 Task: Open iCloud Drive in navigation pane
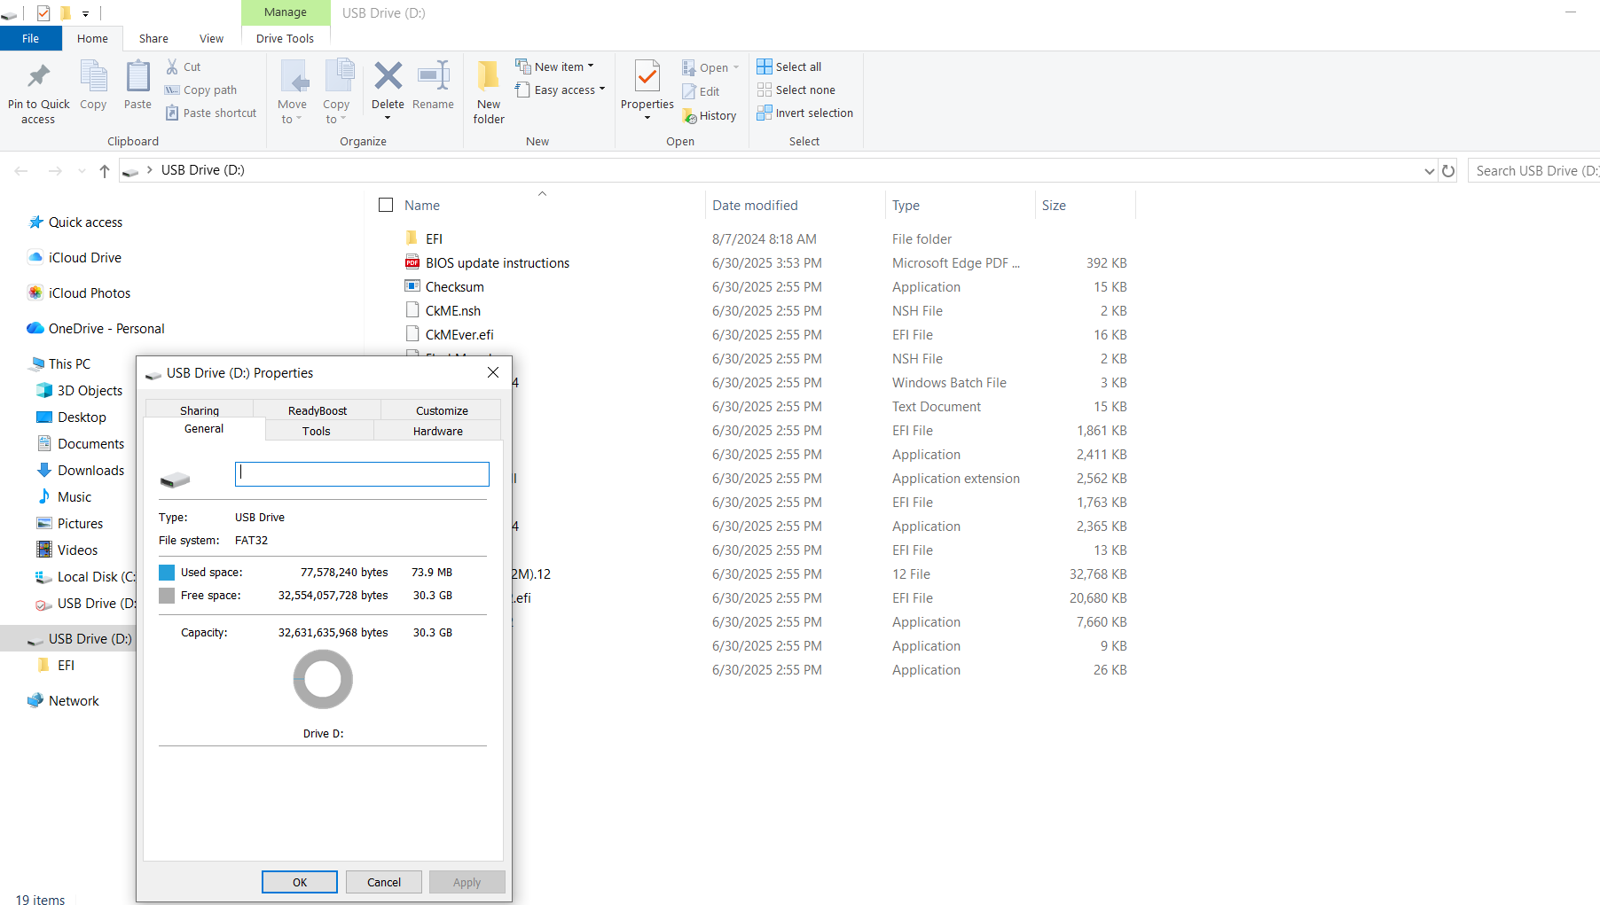[85, 257]
